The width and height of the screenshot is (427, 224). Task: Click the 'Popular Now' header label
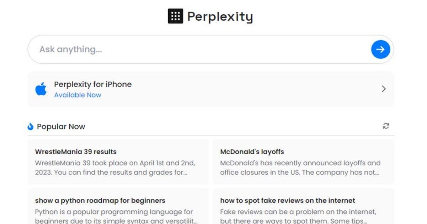tap(61, 126)
